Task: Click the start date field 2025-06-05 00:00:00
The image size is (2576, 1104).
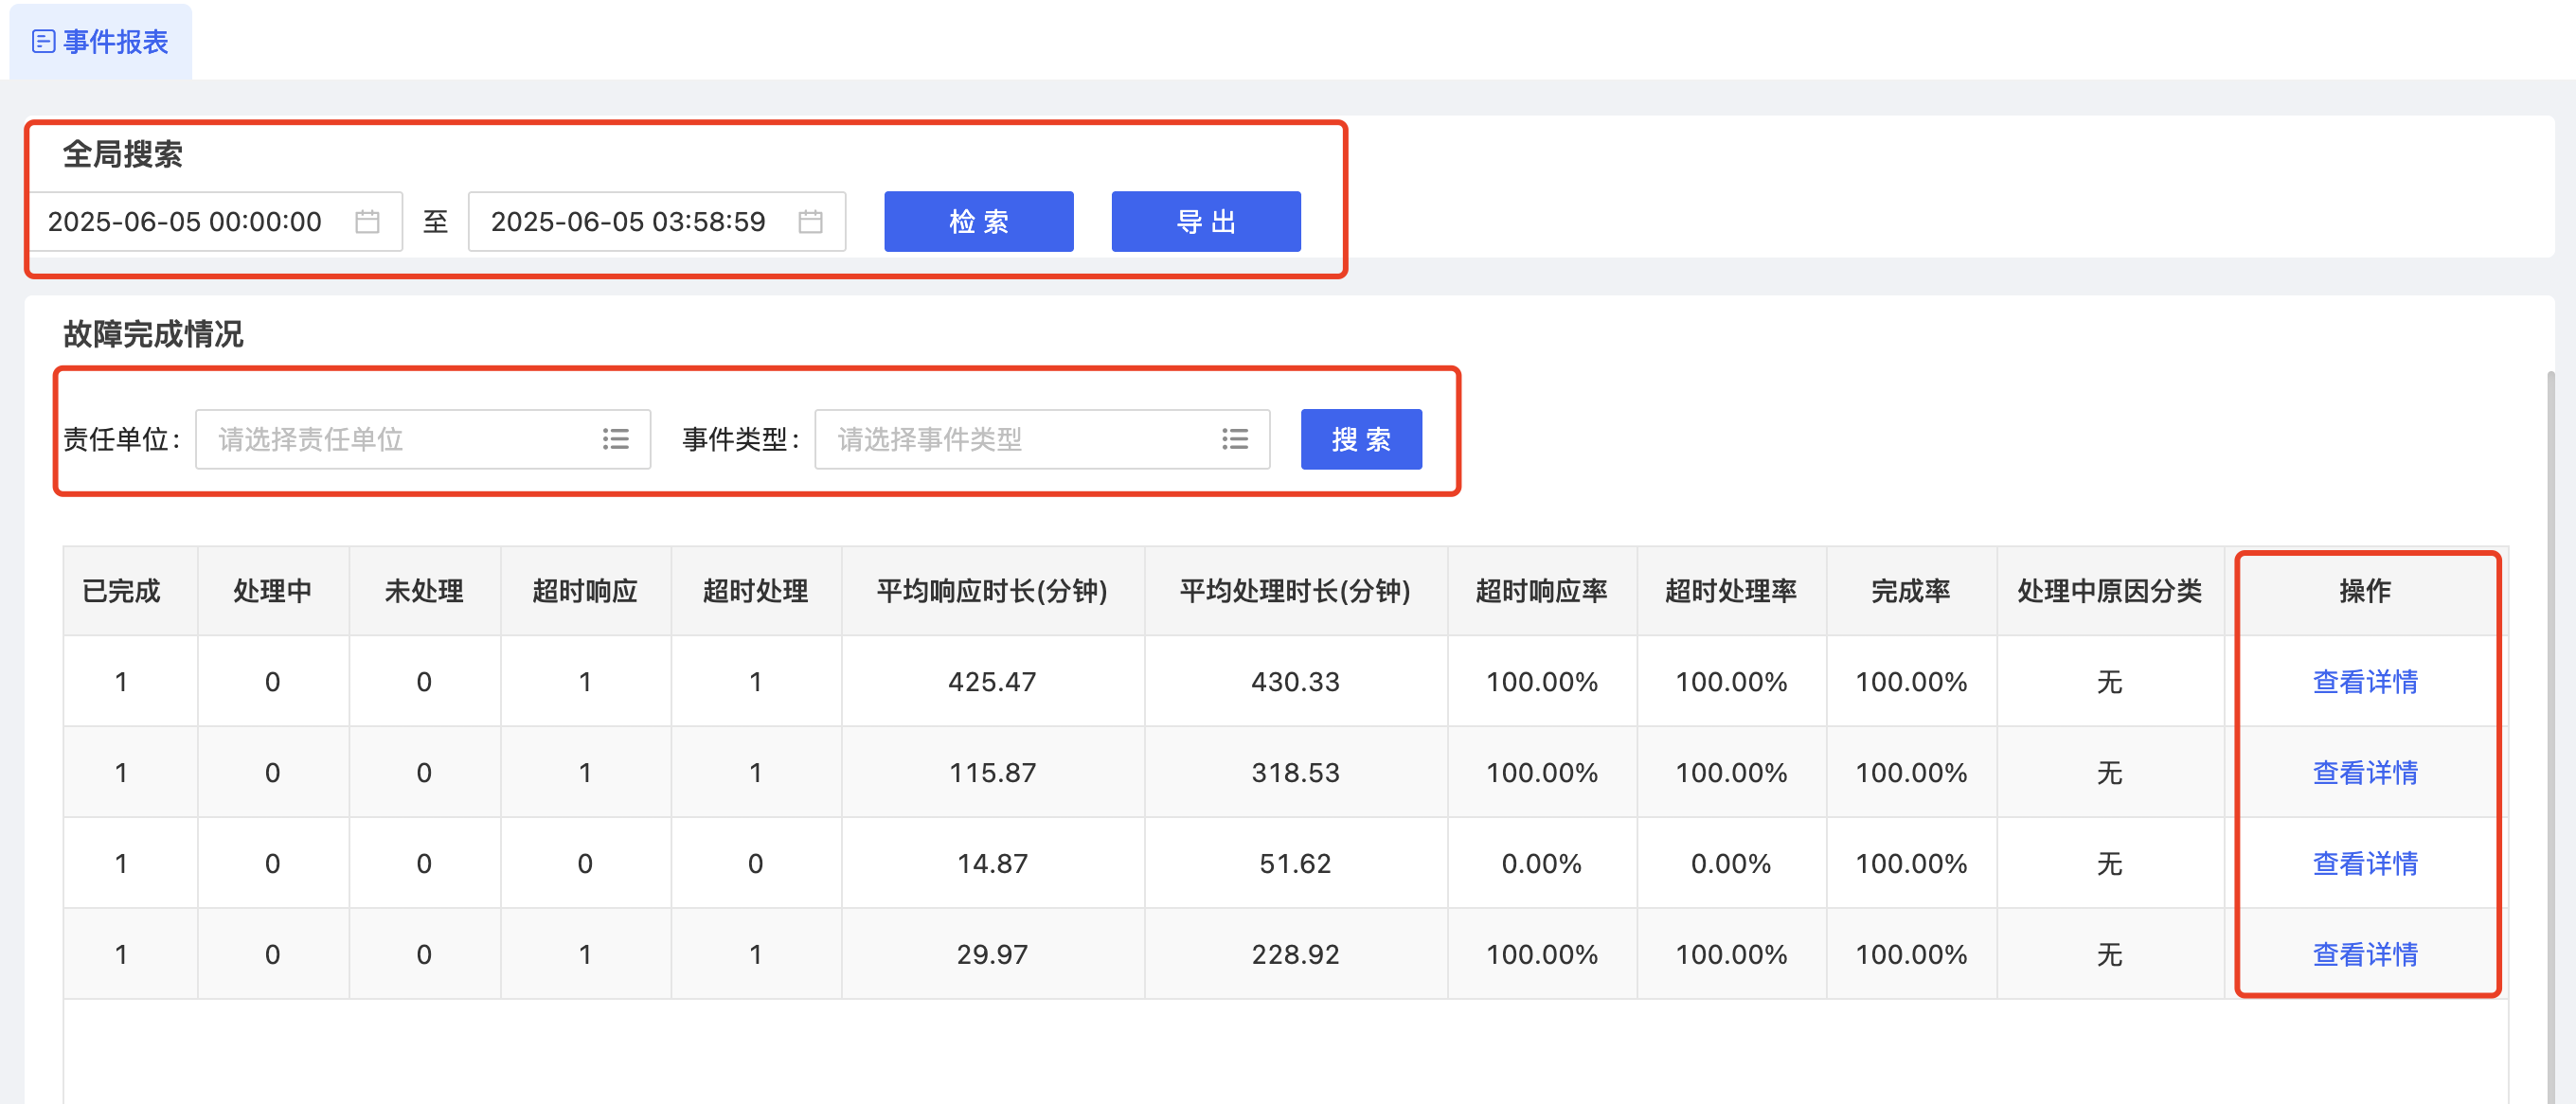Action: (215, 221)
